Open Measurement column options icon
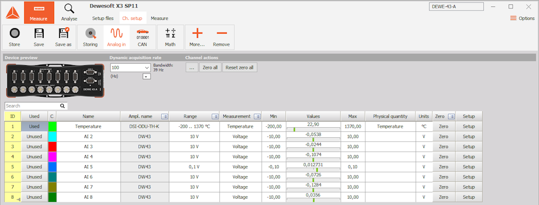 click(x=257, y=116)
